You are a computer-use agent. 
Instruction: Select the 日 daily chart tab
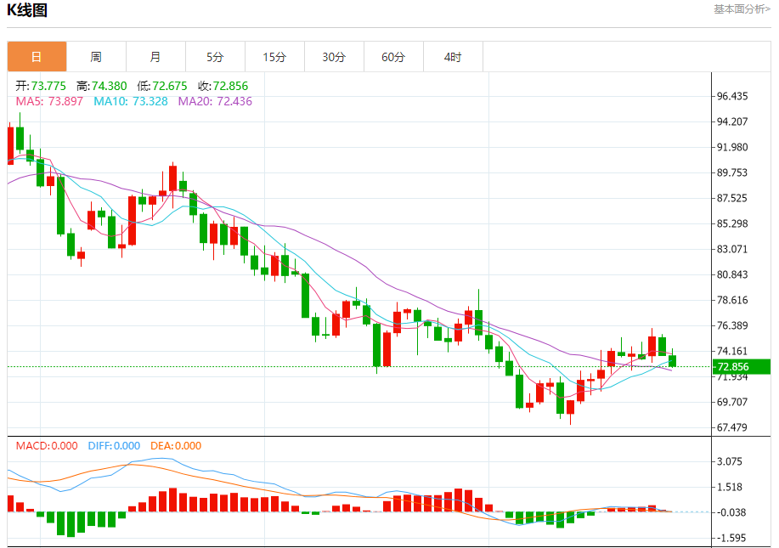coord(37,57)
